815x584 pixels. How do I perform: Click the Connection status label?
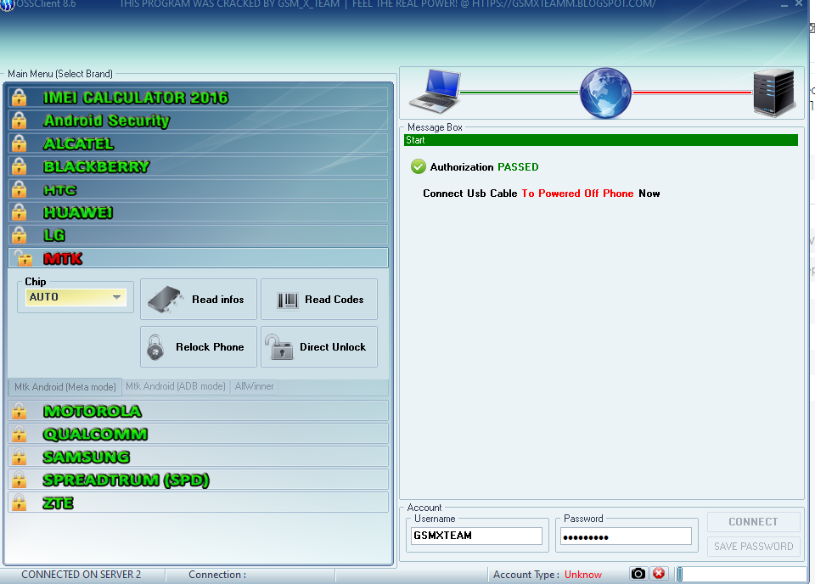pyautogui.click(x=217, y=574)
